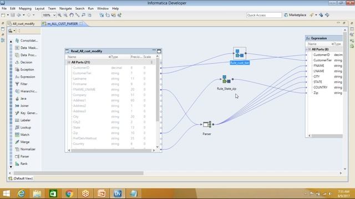Choose the Match transformation
The image size is (355, 199).
coord(22,135)
